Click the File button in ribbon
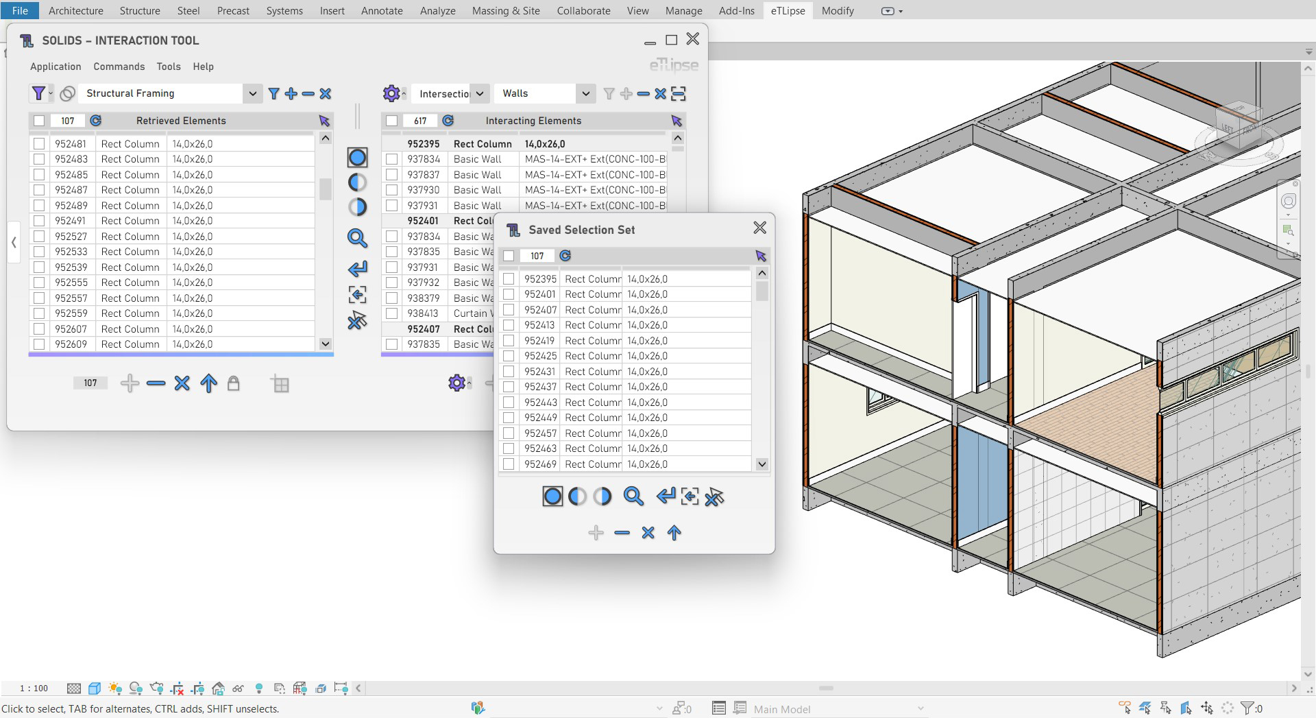This screenshot has height=718, width=1316. click(x=20, y=10)
